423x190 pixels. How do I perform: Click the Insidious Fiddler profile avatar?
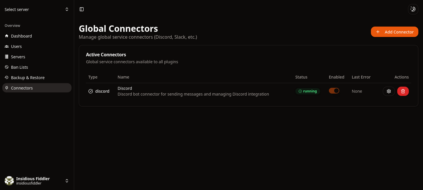9,180
